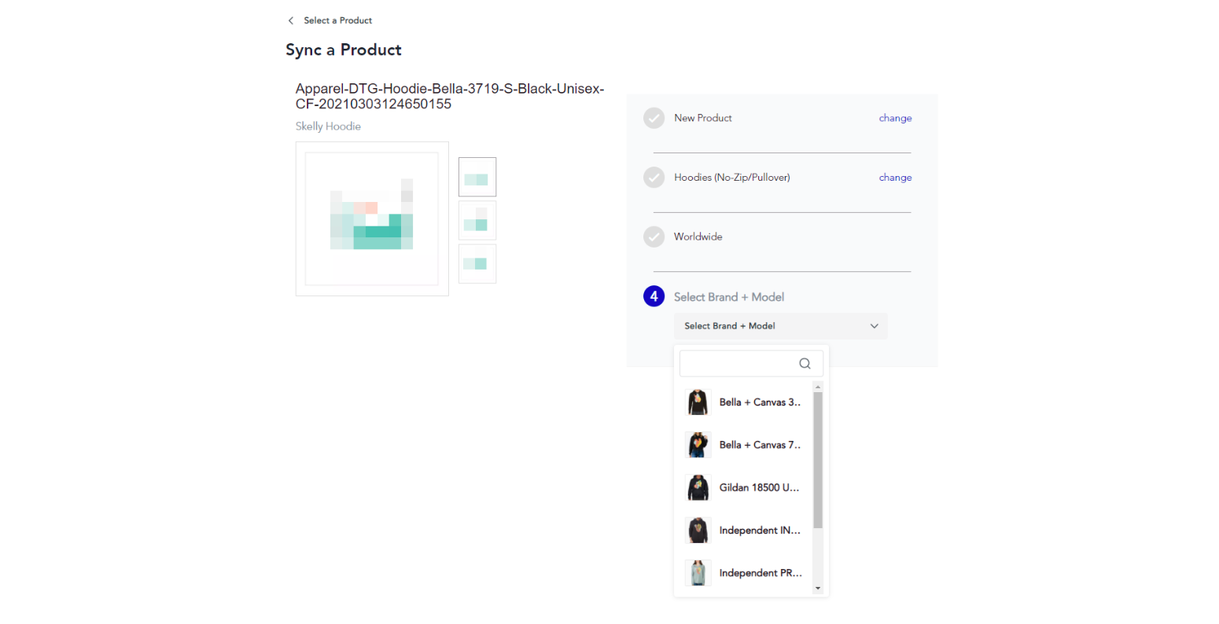1219x624 pixels.
Task: Click the Gildan 18500 hoodie image
Action: point(698,487)
